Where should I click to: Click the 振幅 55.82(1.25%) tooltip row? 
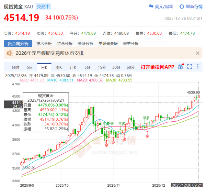point(46,129)
